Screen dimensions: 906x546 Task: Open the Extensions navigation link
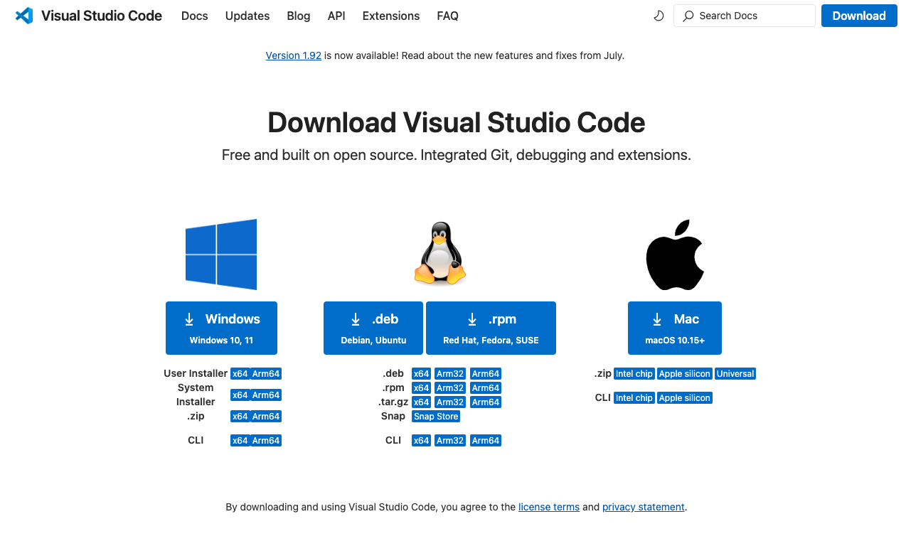[x=391, y=16]
